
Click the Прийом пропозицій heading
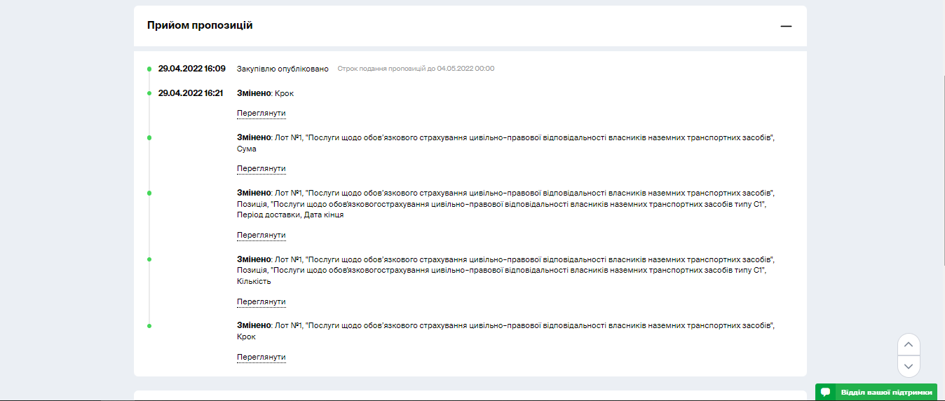200,25
